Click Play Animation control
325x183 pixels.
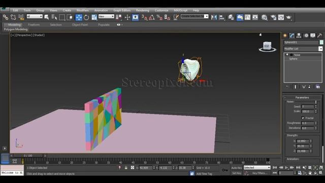click(x=286, y=167)
